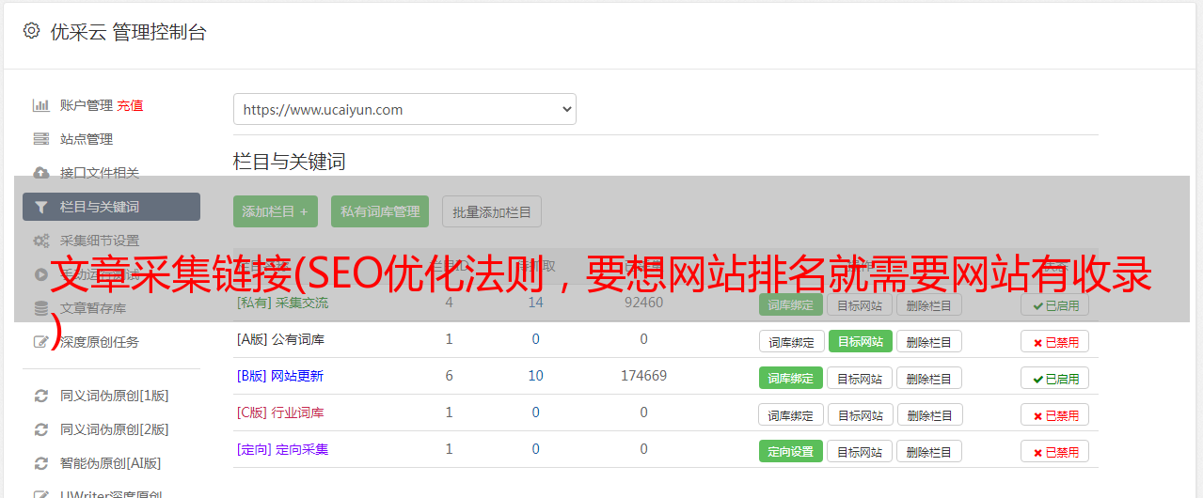Image resolution: width=1203 pixels, height=498 pixels.
Task: Click 删除栏目 in the 公有词库 row
Action: tap(929, 341)
